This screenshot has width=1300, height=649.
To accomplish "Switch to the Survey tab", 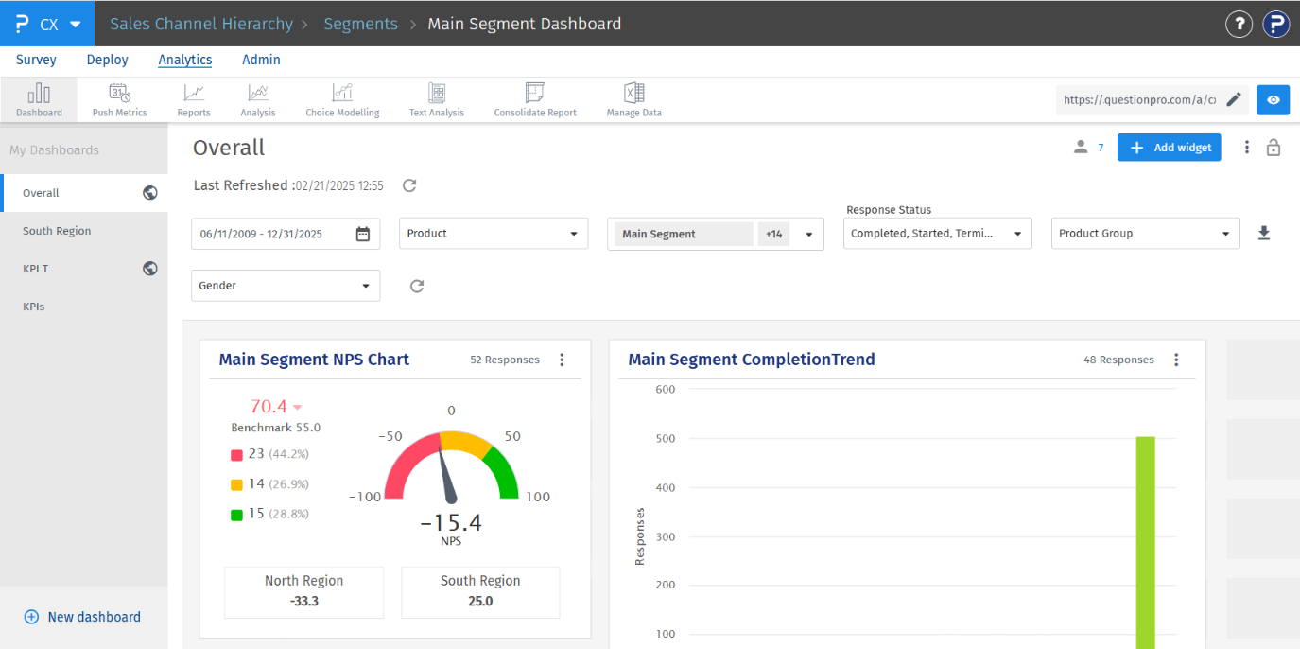I will point(36,60).
